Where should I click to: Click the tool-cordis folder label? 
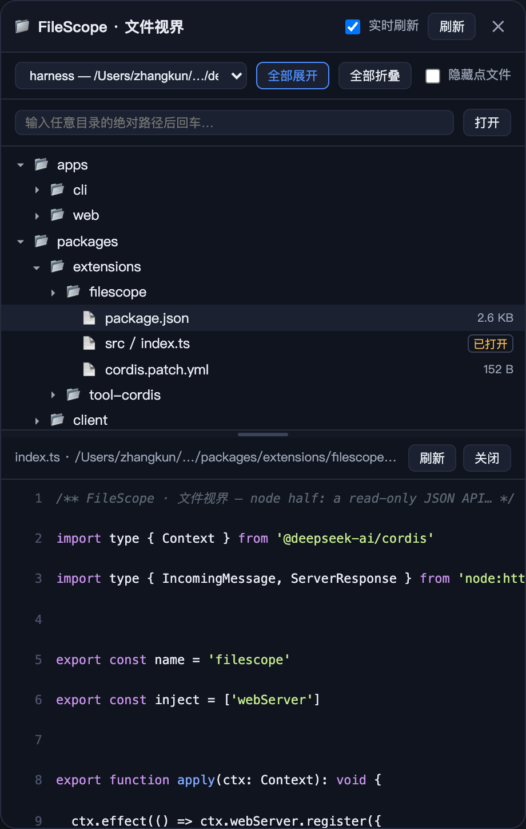tap(125, 395)
